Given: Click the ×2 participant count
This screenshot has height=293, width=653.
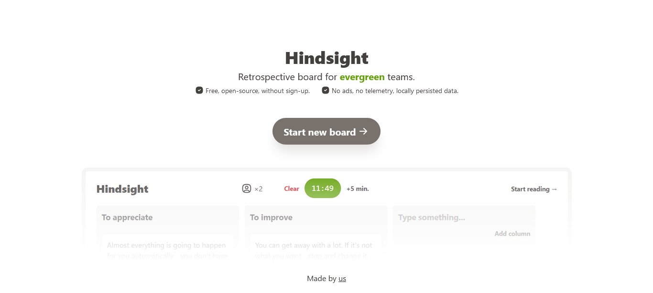Looking at the screenshot, I should (259, 189).
